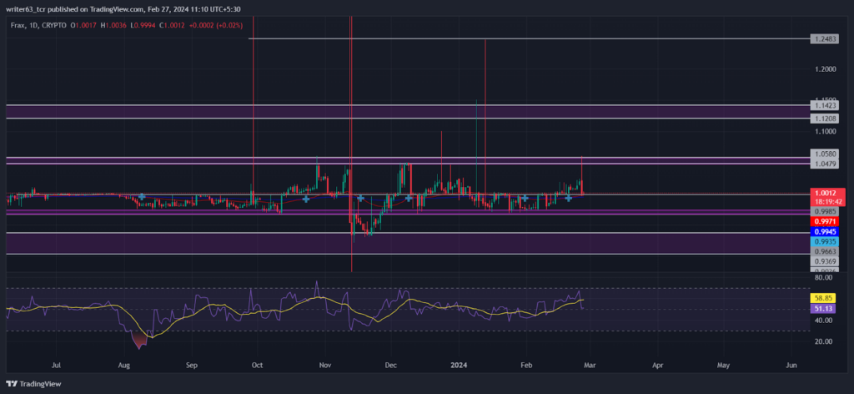Click the Feb label on time axis
The width and height of the screenshot is (854, 394).
click(525, 365)
